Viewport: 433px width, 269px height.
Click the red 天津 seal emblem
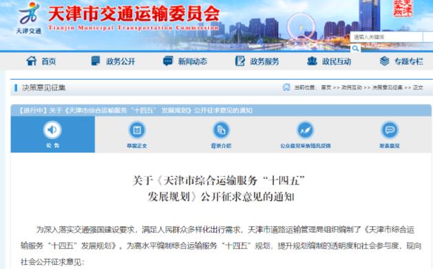(x=403, y=8)
